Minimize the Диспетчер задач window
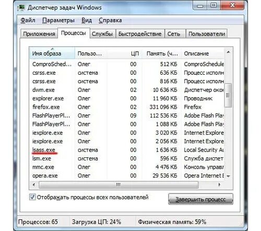 point(200,6)
